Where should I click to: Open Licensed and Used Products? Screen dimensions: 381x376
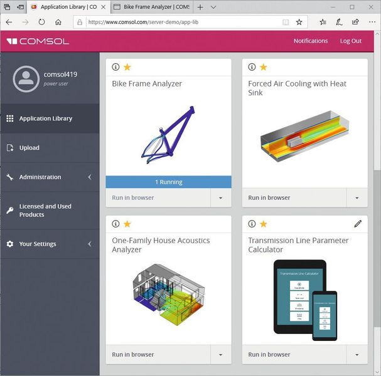click(x=50, y=211)
